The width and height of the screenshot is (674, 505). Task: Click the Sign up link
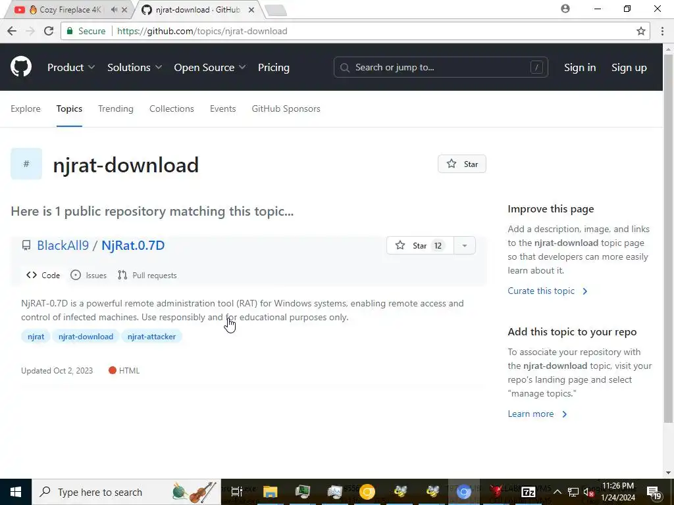[629, 68]
